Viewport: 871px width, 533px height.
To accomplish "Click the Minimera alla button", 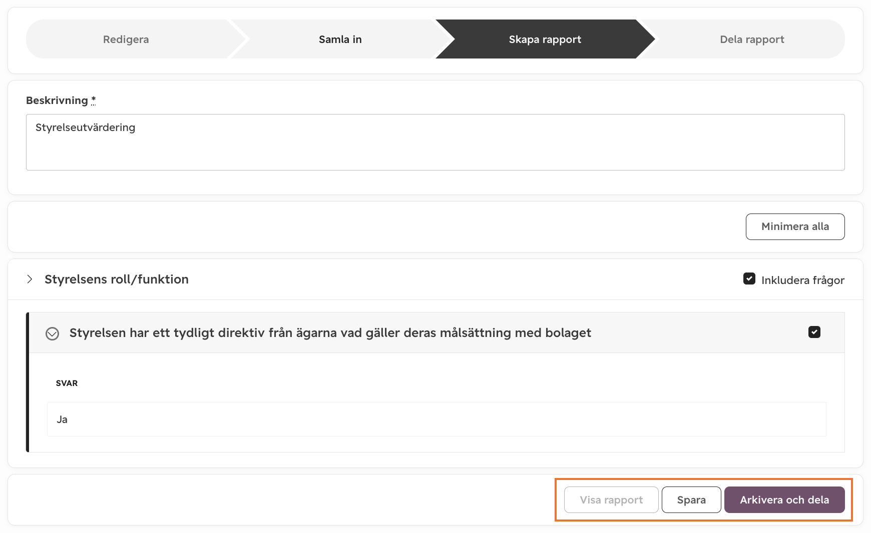I will point(795,226).
